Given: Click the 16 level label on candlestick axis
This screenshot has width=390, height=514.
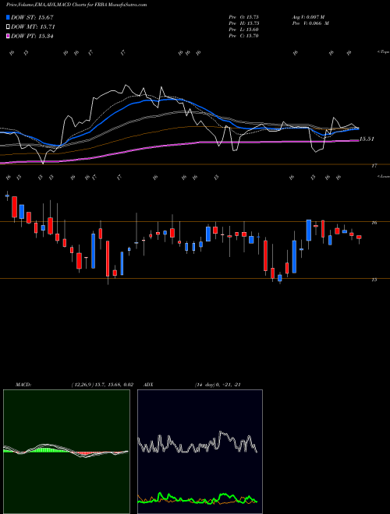Looking at the screenshot, I should point(374,223).
